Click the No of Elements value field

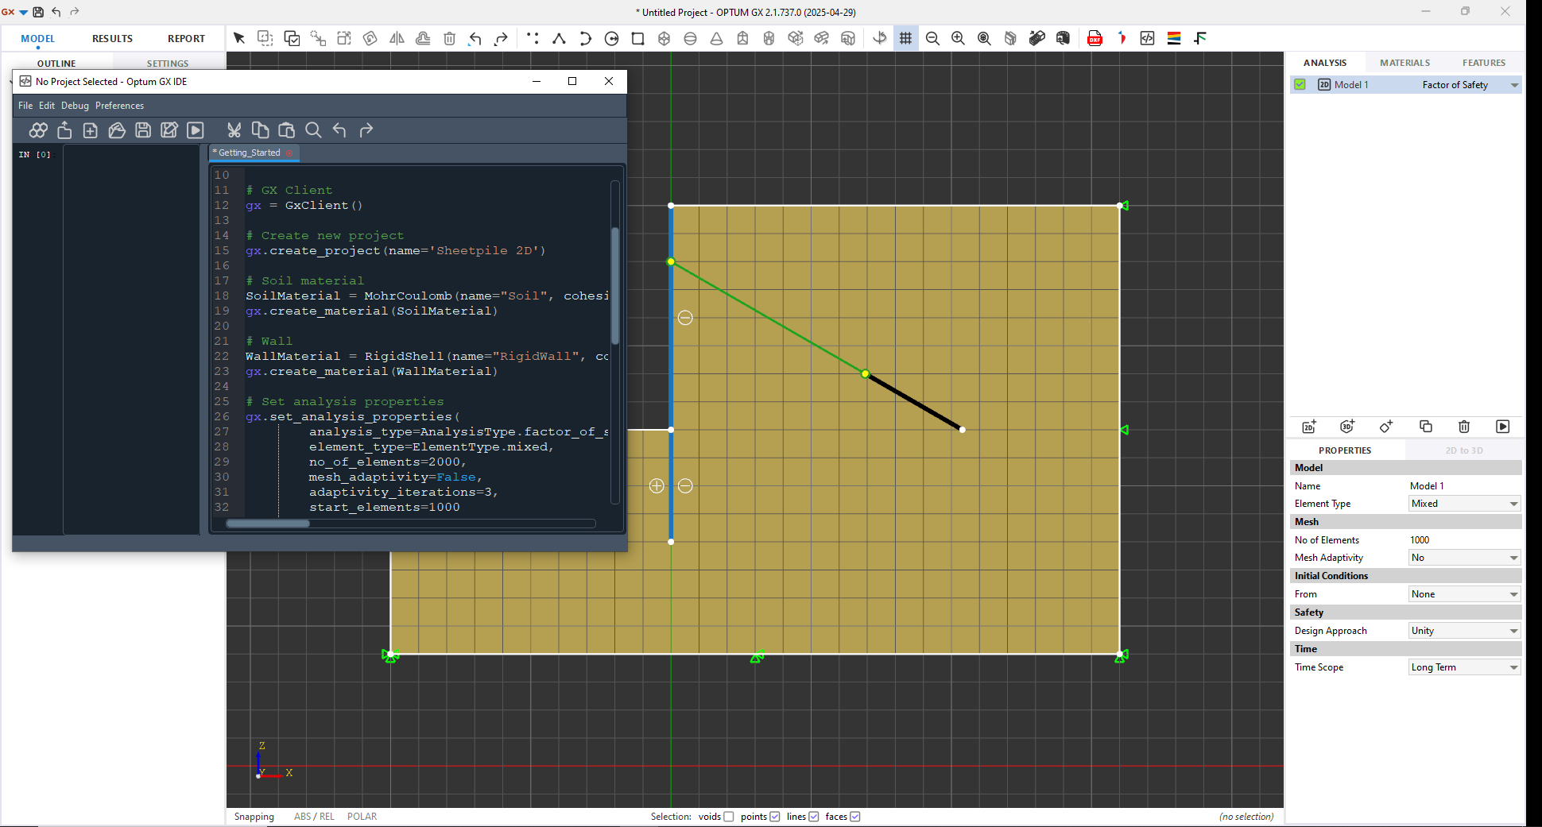click(x=1464, y=540)
